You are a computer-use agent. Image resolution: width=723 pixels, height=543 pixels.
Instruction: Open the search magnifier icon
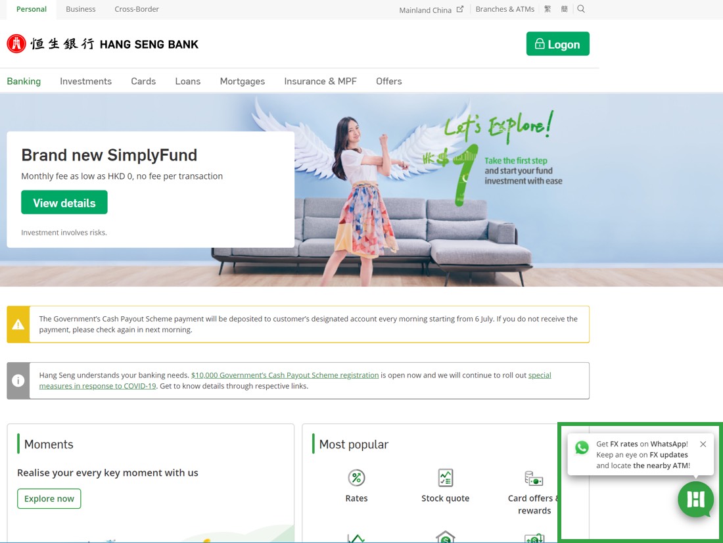pos(581,9)
